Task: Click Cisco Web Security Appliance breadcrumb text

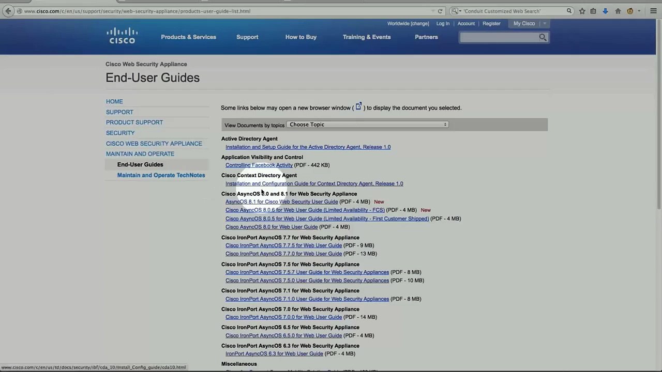Action: coord(146,64)
